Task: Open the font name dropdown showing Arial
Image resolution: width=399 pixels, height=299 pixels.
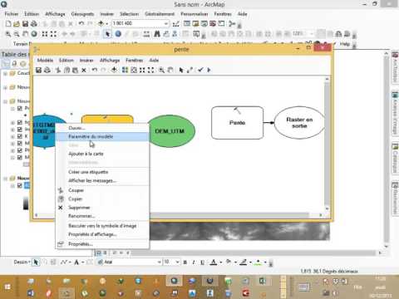Action: click(160, 262)
